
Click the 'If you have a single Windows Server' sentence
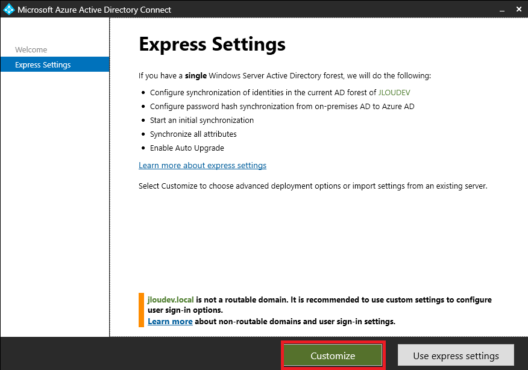point(284,75)
